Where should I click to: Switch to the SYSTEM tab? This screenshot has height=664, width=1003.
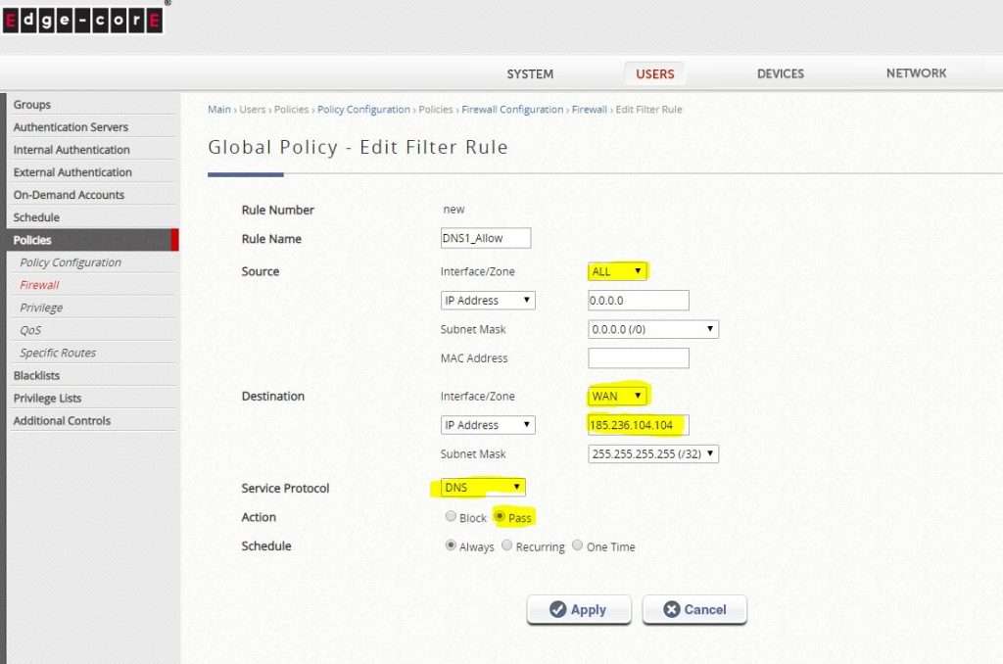(530, 72)
